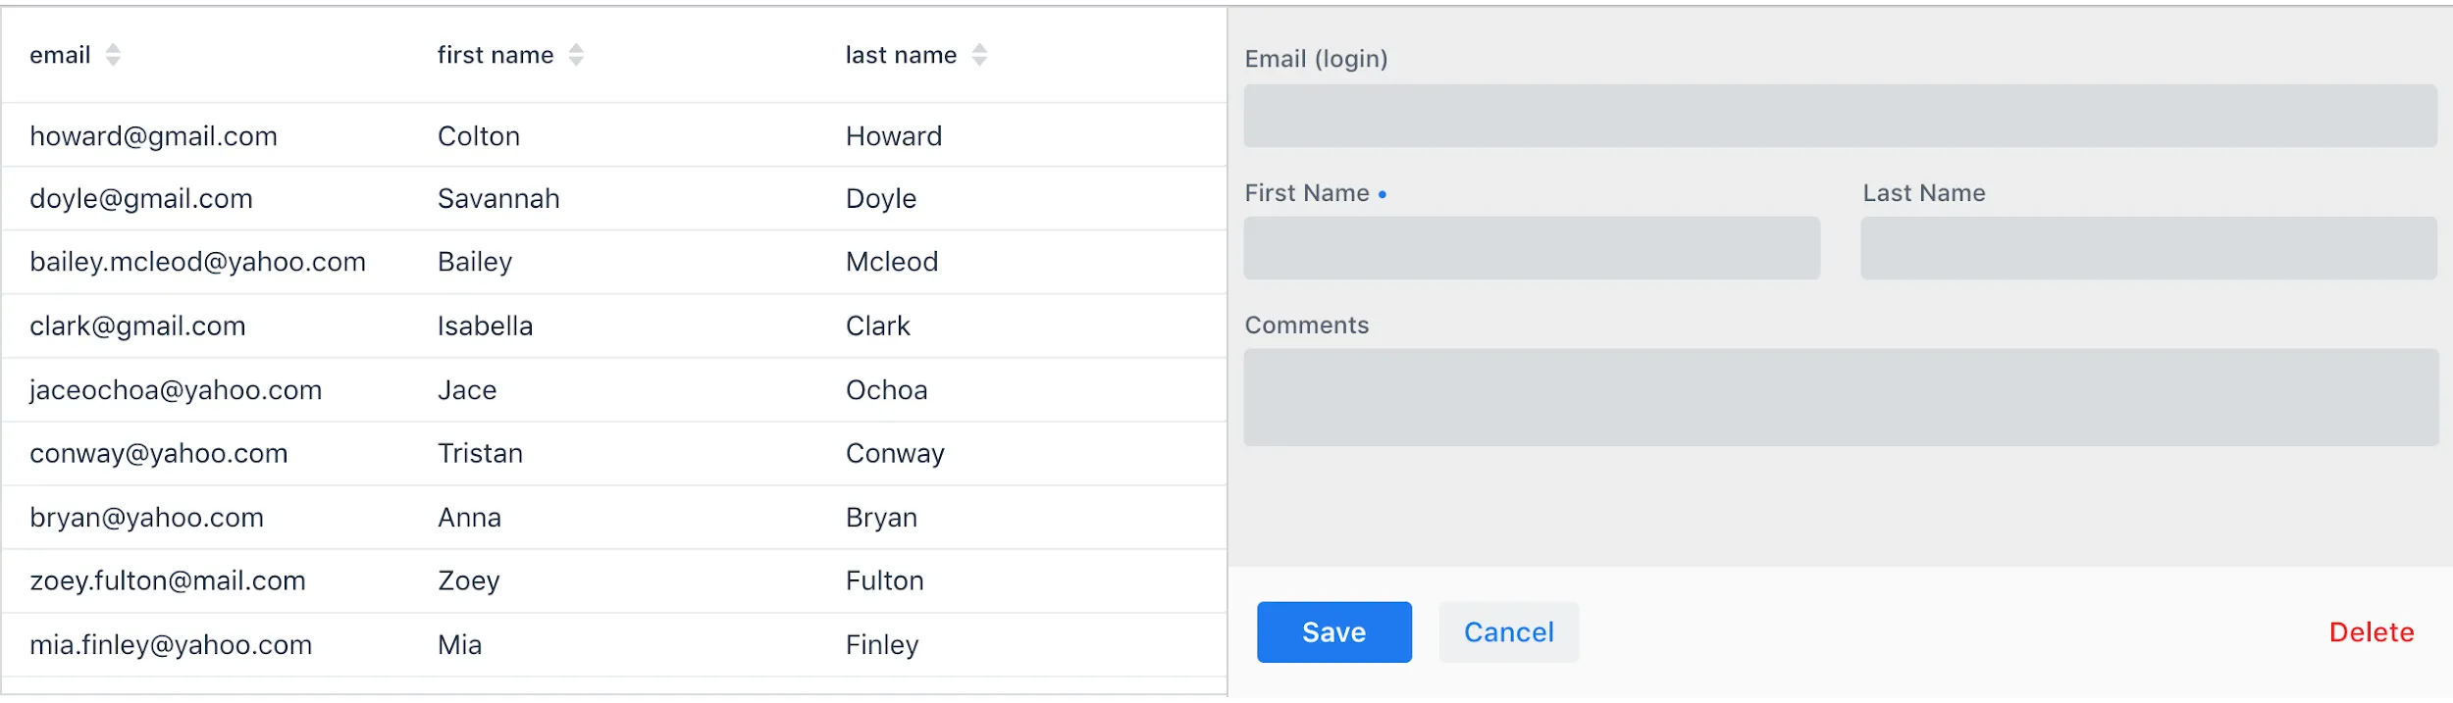The width and height of the screenshot is (2453, 703).
Task: Sort table by email column icon
Action: click(x=113, y=55)
